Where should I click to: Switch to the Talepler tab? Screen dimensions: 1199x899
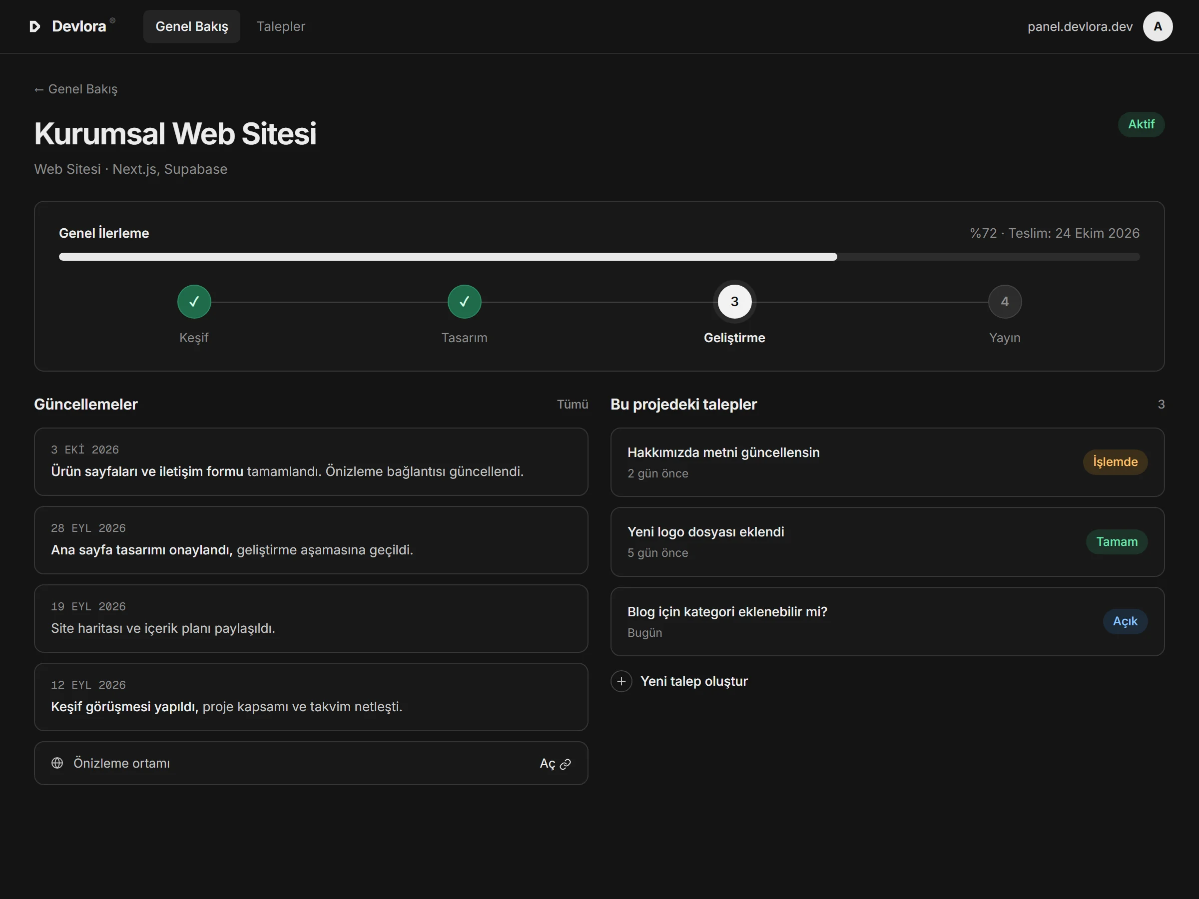[x=281, y=26]
